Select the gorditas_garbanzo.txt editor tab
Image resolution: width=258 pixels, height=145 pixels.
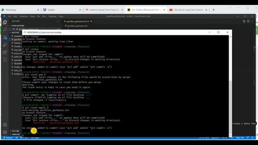pyautogui.click(x=78, y=21)
